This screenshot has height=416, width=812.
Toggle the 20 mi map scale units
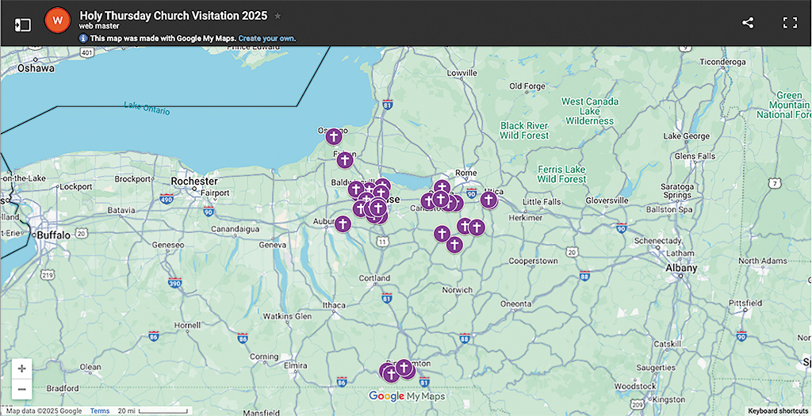pyautogui.click(x=152, y=410)
